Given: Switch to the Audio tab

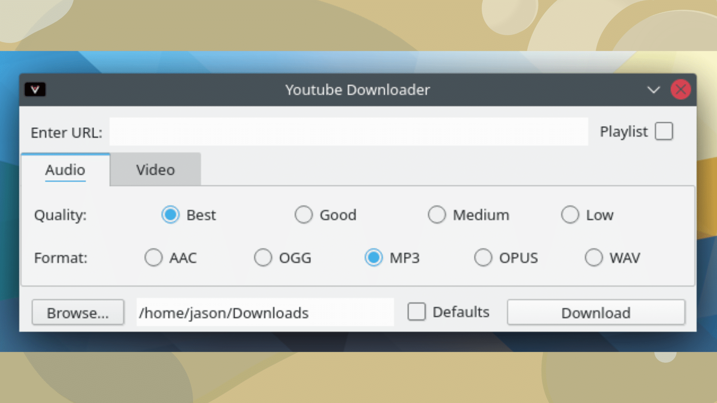Looking at the screenshot, I should click(65, 170).
